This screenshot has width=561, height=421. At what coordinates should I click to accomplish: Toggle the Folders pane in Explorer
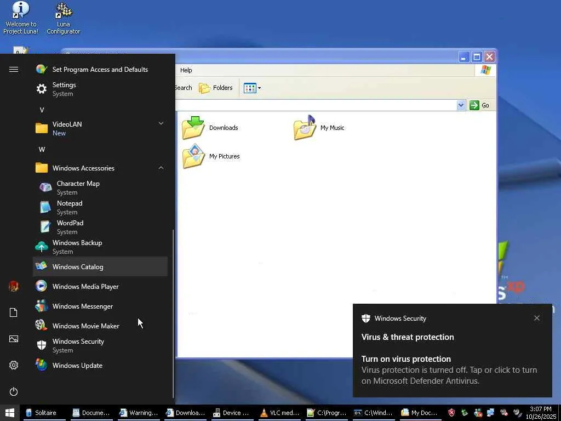[216, 88]
